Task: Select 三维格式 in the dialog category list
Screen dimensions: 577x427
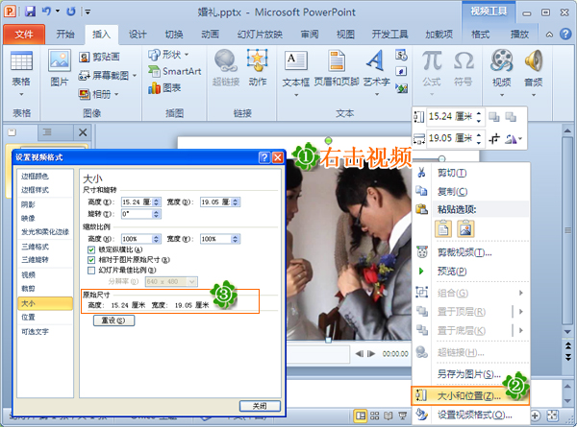Action: pos(45,247)
